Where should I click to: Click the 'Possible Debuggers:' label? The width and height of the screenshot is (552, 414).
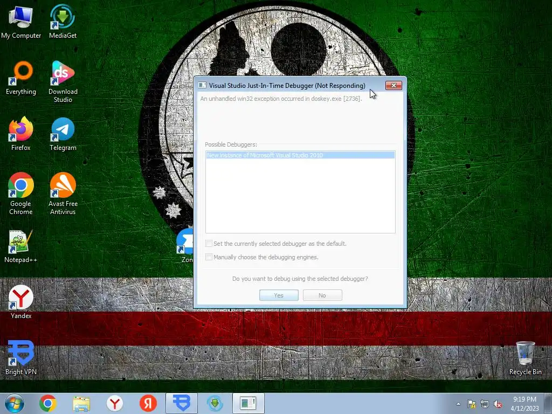231,144
